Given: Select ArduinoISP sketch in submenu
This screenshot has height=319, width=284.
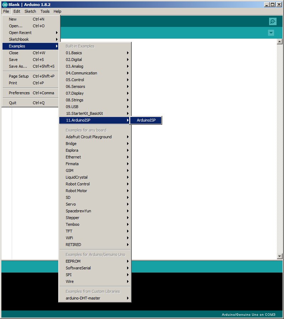Looking at the screenshot, I should [146, 121].
